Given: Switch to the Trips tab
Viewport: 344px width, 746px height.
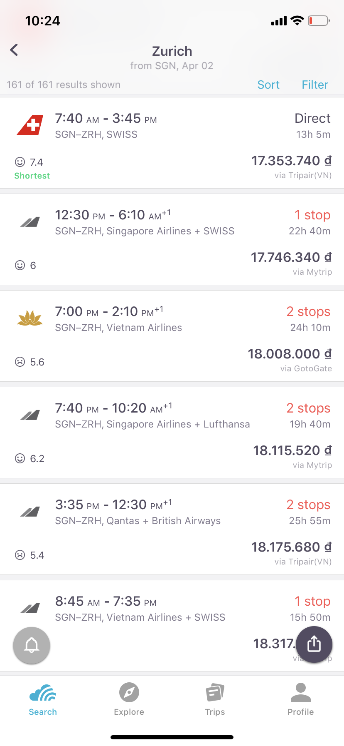Looking at the screenshot, I should (215, 699).
